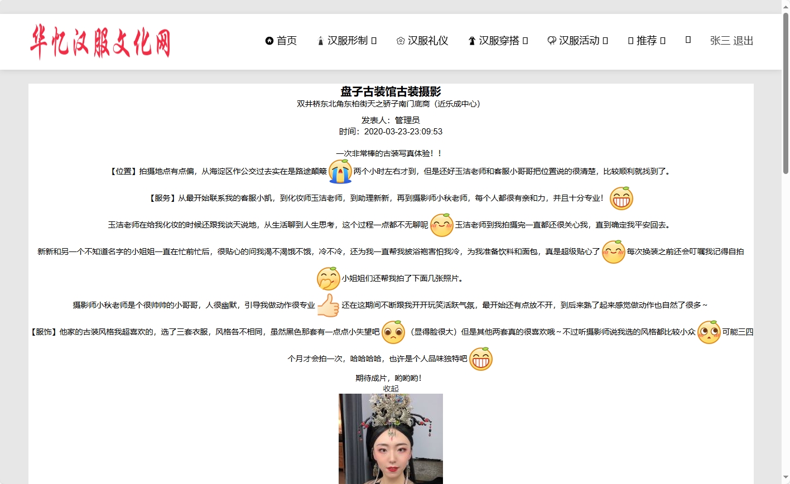This screenshot has height=484, width=790.
Task: Click the etiquette icon beside 汉服礼仪
Action: (401, 41)
